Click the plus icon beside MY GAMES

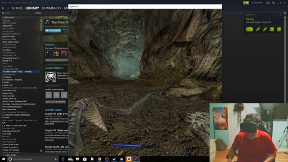(41, 17)
